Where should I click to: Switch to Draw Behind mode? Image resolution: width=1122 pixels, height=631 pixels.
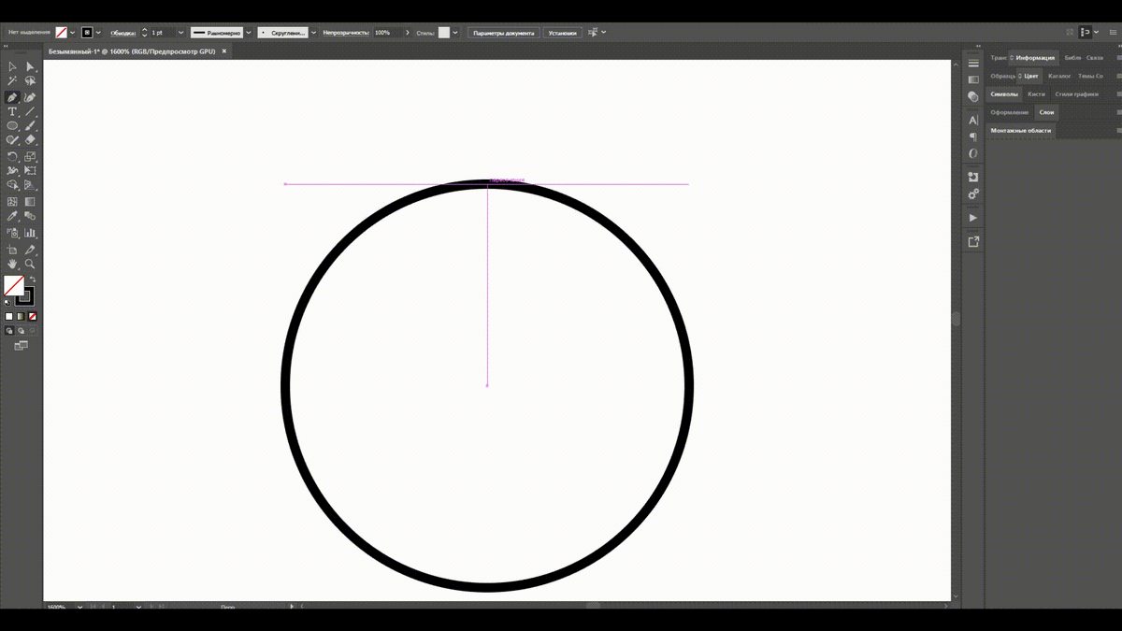click(x=21, y=331)
